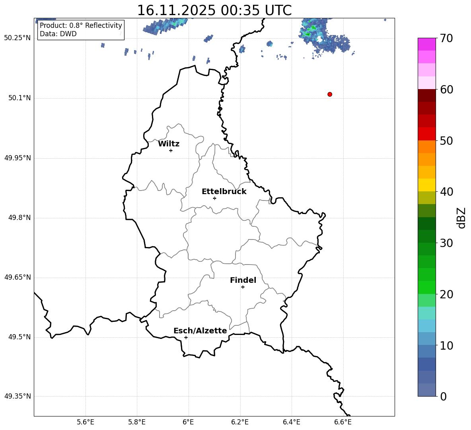The image size is (471, 430).
Task: Click the 'Wiltz' label
Action: click(169, 144)
